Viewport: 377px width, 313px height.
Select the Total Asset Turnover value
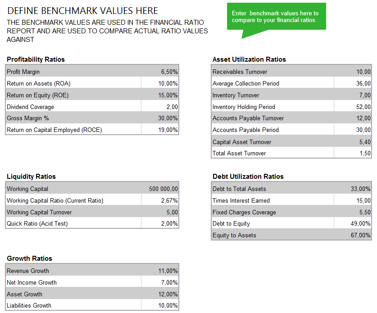coord(353,153)
